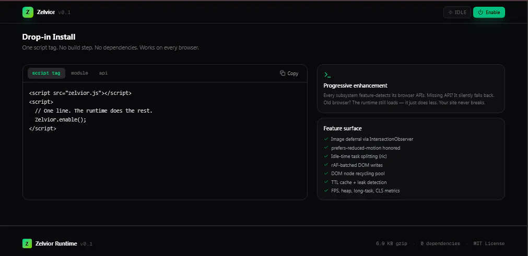Click the 'One line. The runtime does the rest' comment
The width and height of the screenshot is (528, 256).
[93, 111]
